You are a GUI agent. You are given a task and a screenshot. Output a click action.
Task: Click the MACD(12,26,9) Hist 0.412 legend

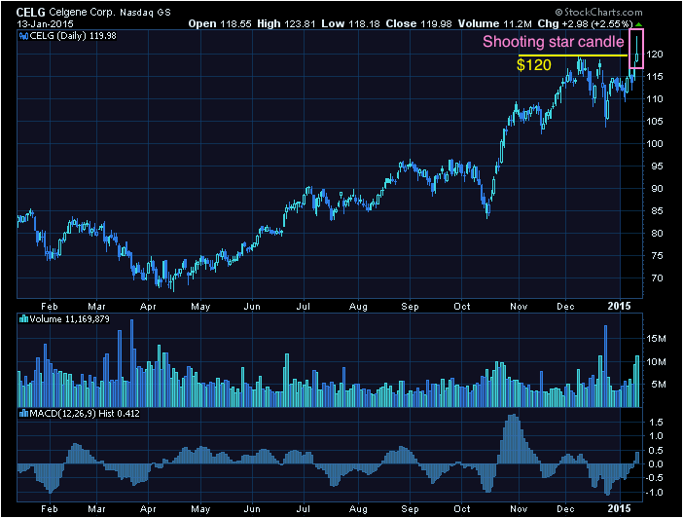pyautogui.click(x=85, y=414)
